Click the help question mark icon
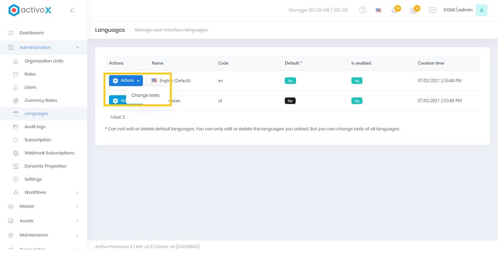Viewport: 498px width, 254px height. click(x=363, y=10)
